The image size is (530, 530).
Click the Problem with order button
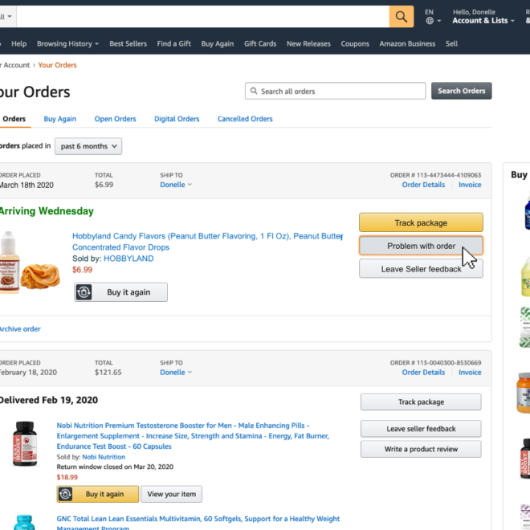pos(421,246)
